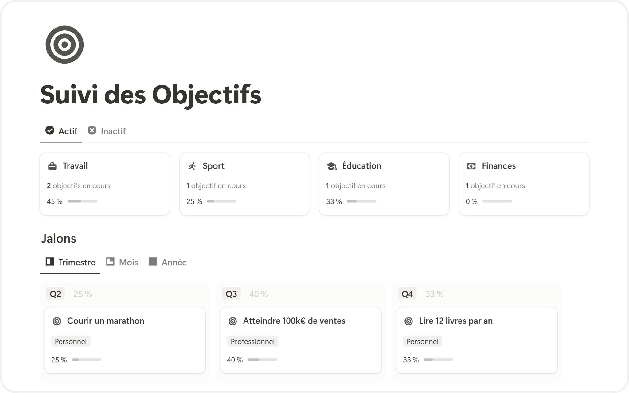Click the banknote icon beside Finances

(471, 166)
